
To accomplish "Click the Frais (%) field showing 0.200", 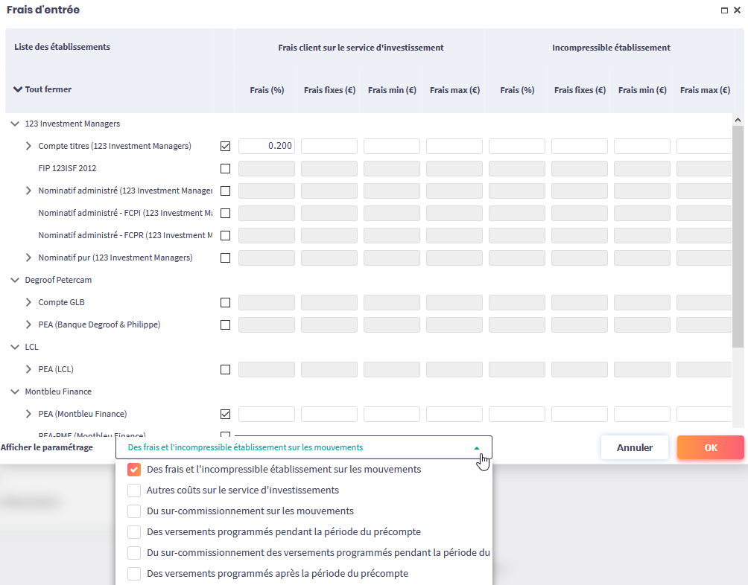I will 267,147.
